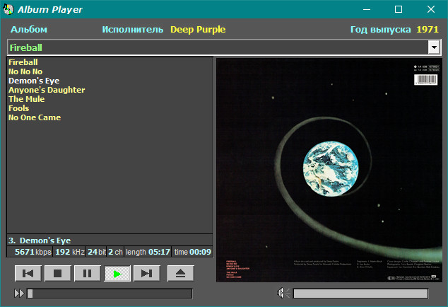Viewport: 448px width, 307px height.
Task: Click the volume level slider
Action: click(360, 294)
